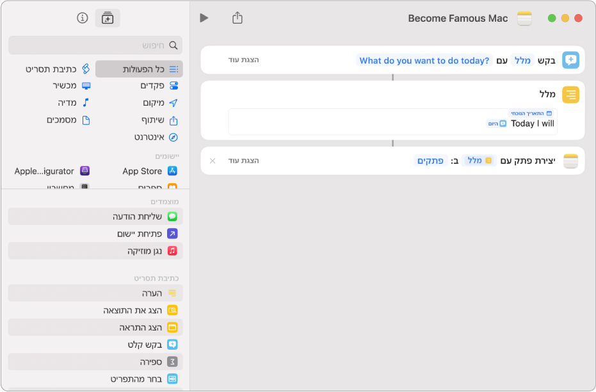Screen dimensions: 596x392
Task: Select the כתיבת תסריט category
Action: click(x=58, y=69)
